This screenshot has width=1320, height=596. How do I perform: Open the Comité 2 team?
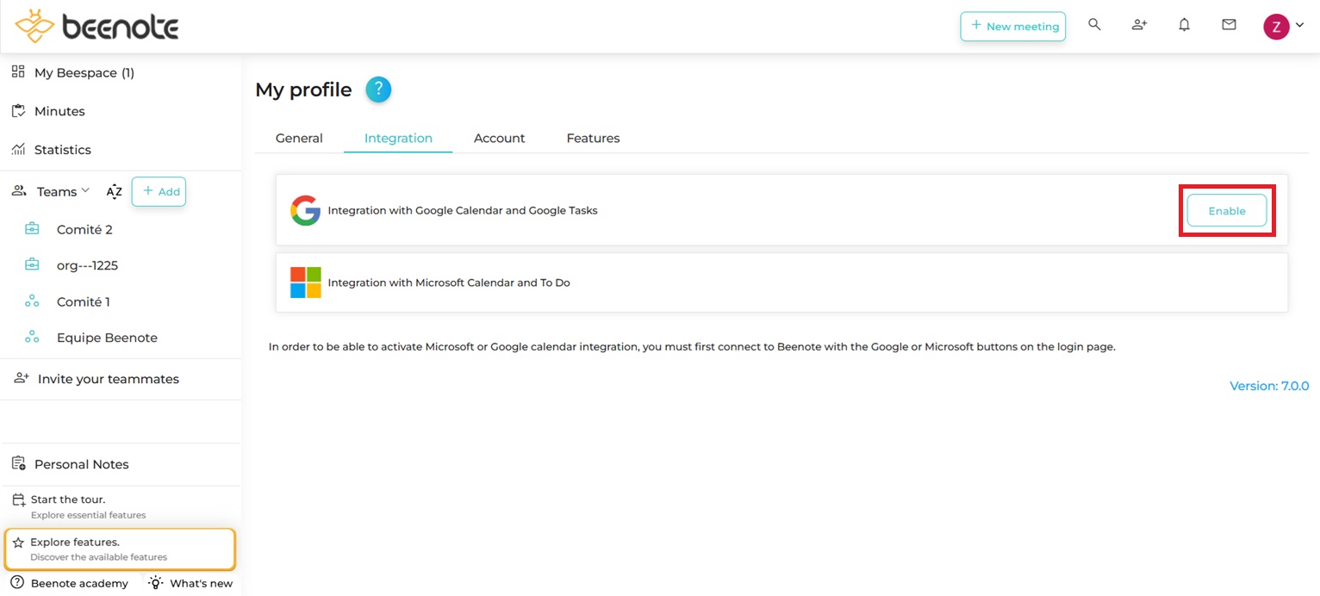(84, 229)
